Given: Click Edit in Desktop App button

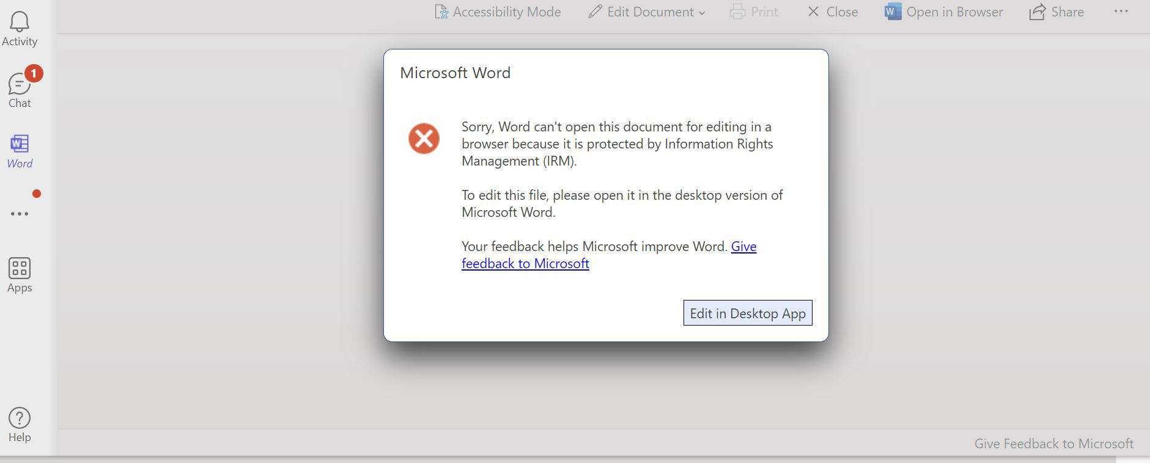Looking at the screenshot, I should point(748,313).
